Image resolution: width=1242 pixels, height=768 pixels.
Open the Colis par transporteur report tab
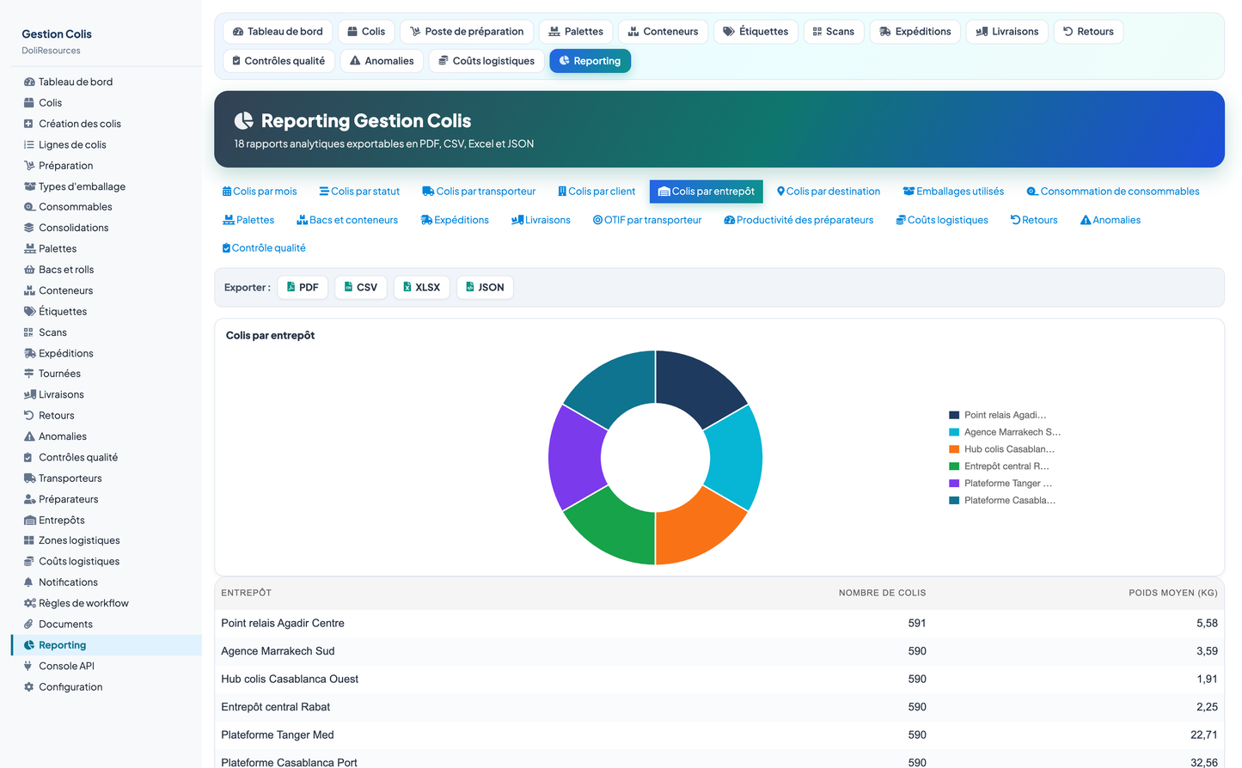click(479, 192)
